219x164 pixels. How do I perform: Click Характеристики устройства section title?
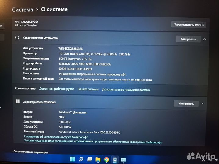pos(40,38)
